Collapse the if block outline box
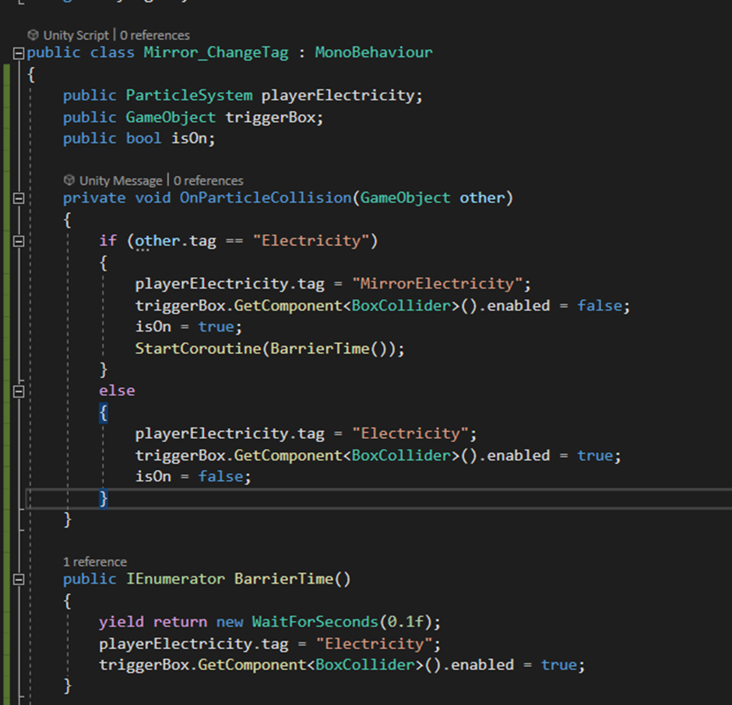 [x=19, y=241]
